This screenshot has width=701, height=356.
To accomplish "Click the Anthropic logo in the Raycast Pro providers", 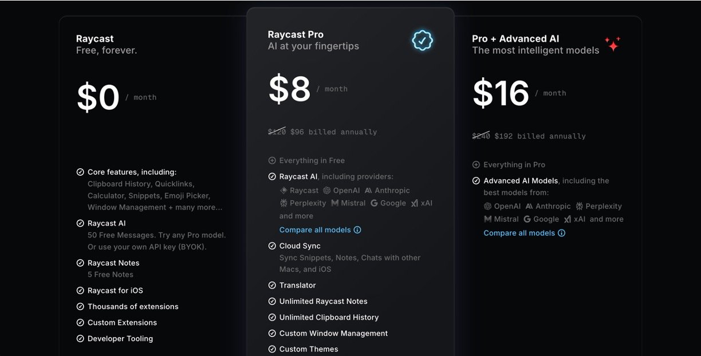I will pos(368,191).
